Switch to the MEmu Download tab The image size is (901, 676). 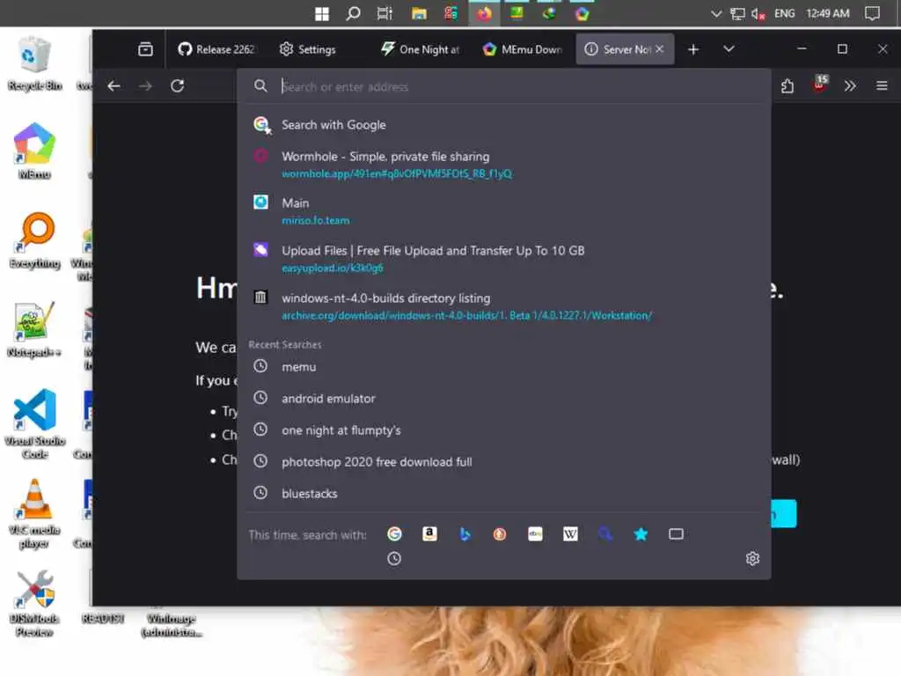[522, 49]
